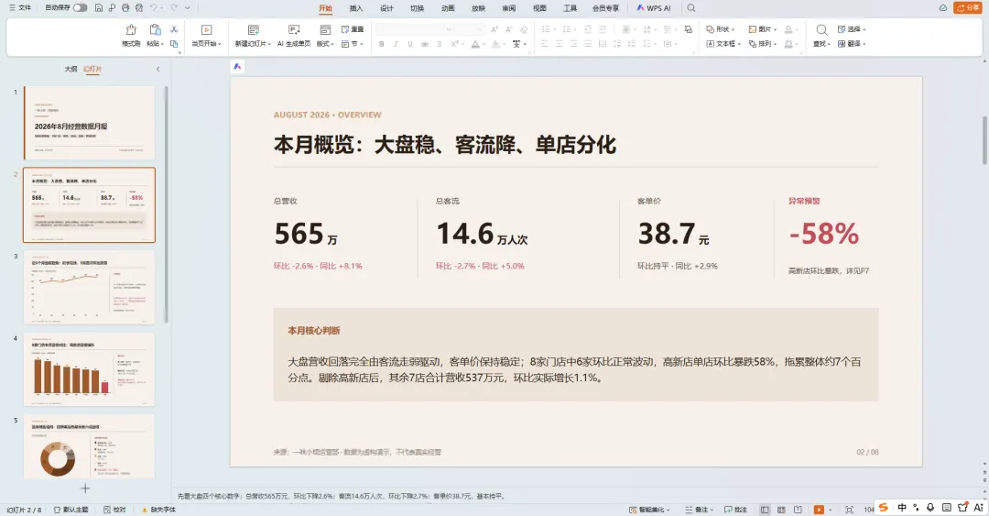Open the 文件 menu

point(19,7)
